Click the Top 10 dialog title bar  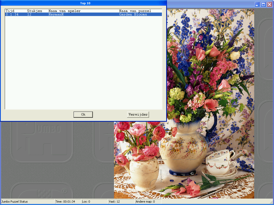(x=83, y=3)
